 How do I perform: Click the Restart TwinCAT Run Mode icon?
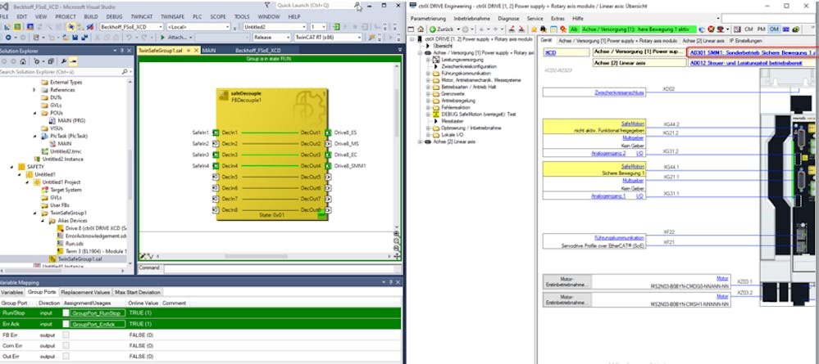tap(18, 27)
